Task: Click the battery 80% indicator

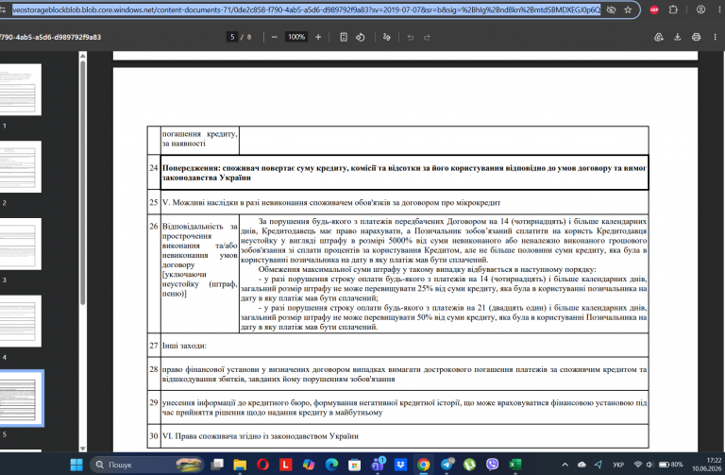Action: point(670,465)
